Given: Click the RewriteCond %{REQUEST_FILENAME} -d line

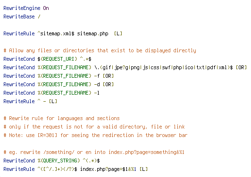Looking at the screenshot, I should click(59, 85).
